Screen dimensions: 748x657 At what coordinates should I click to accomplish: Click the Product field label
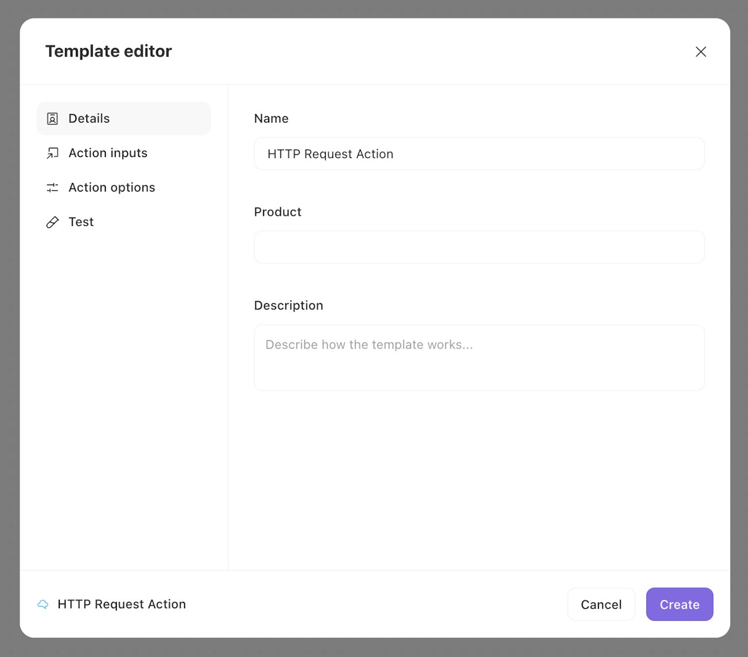pos(277,212)
